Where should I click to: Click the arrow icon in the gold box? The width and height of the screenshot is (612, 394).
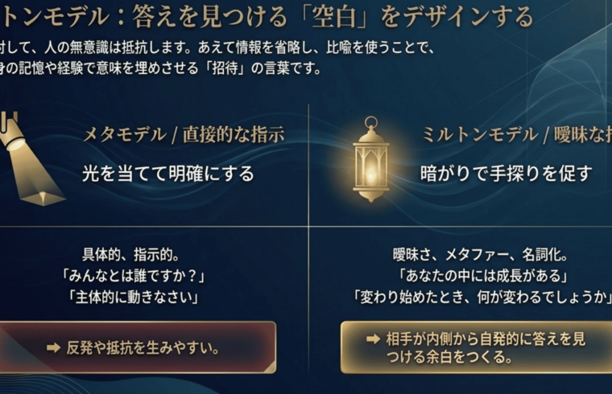373,339
